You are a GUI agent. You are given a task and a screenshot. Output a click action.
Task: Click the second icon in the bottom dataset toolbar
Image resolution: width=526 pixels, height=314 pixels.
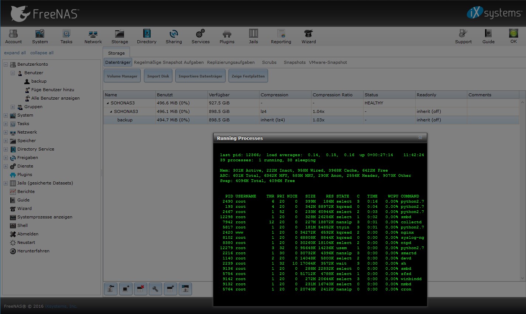[x=126, y=289]
